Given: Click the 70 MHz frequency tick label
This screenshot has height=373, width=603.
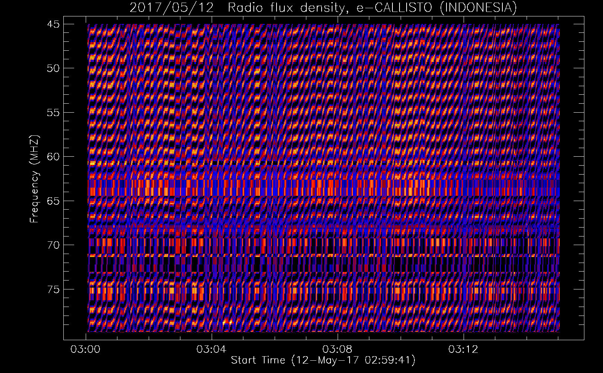Looking at the screenshot, I should click(53, 245).
